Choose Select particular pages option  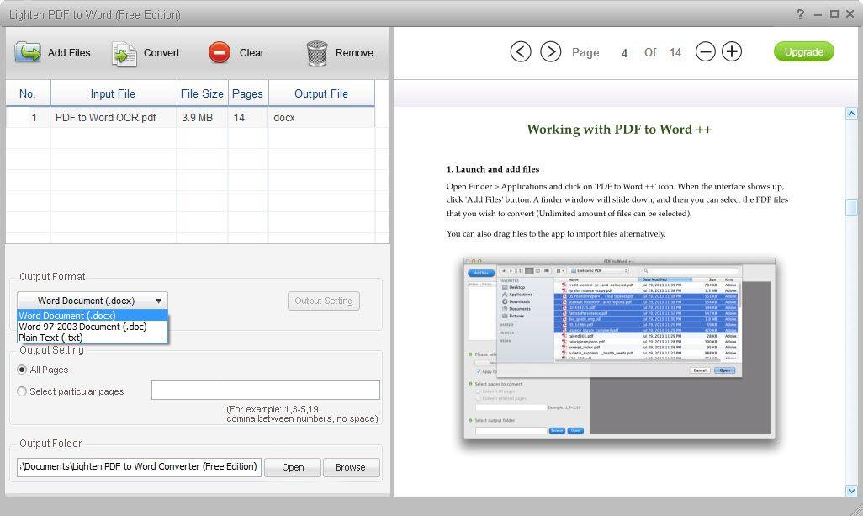tap(22, 391)
